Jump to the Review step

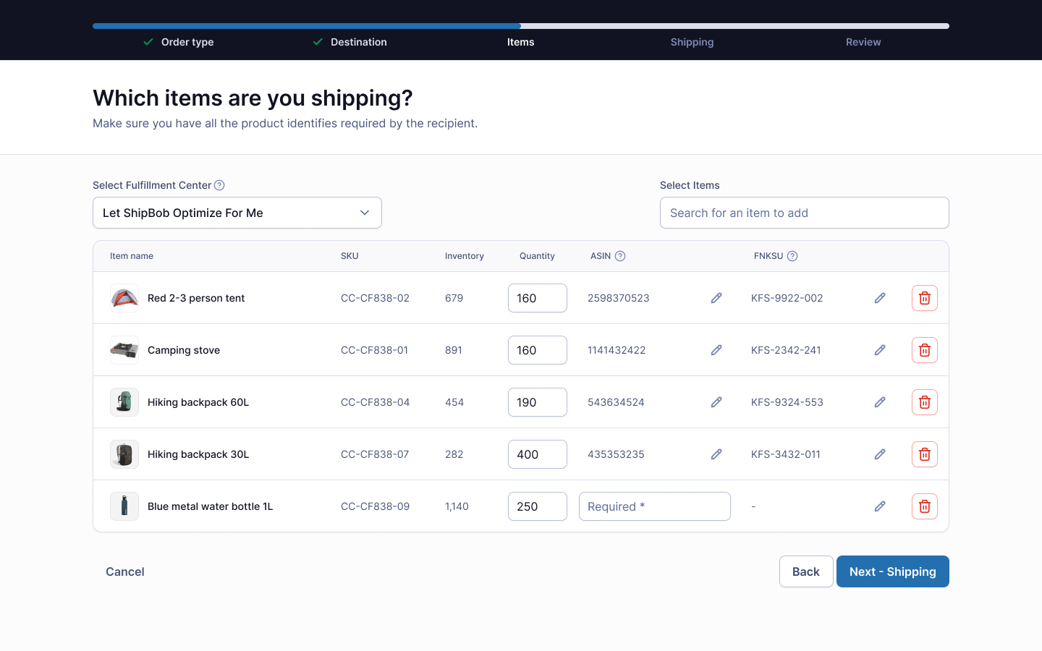[863, 42]
